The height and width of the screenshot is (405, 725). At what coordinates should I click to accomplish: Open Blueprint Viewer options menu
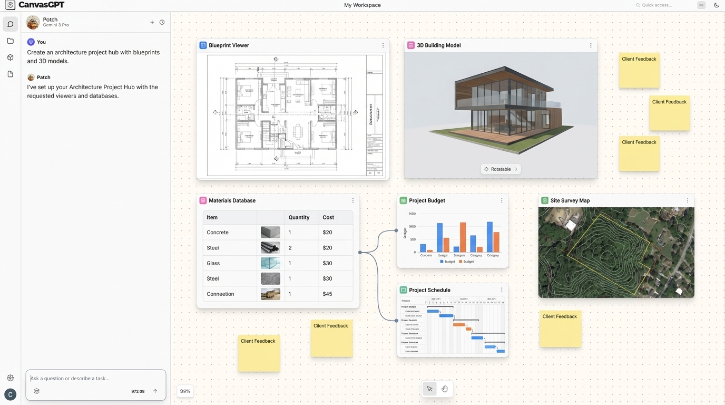tap(383, 45)
